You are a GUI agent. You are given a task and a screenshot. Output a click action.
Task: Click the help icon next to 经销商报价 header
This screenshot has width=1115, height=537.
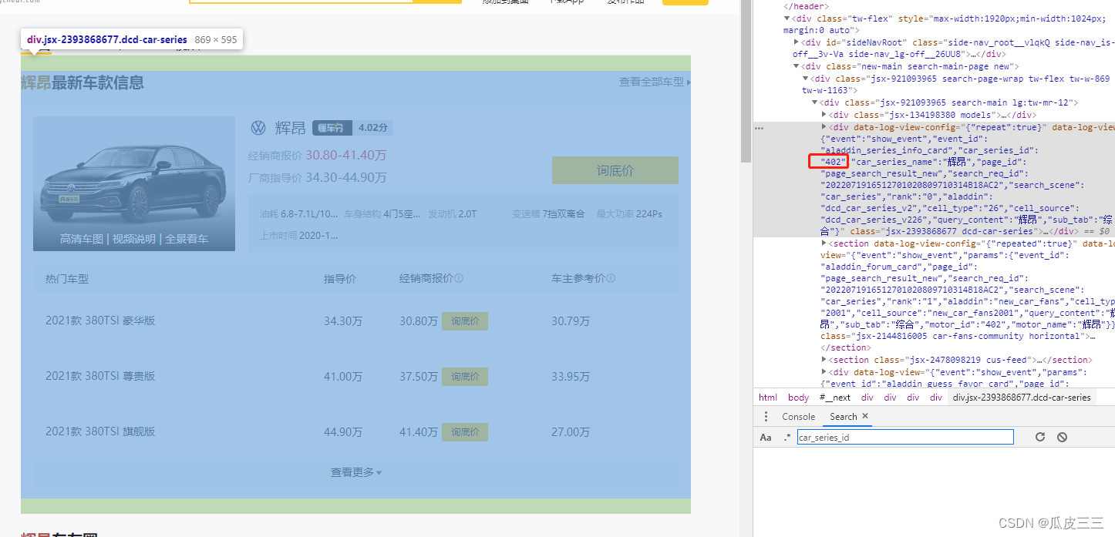tap(459, 279)
